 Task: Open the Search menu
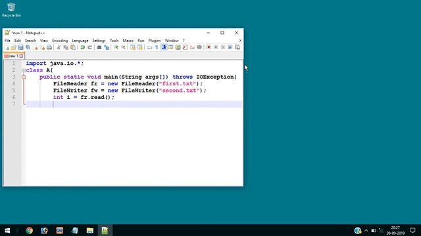(30, 41)
